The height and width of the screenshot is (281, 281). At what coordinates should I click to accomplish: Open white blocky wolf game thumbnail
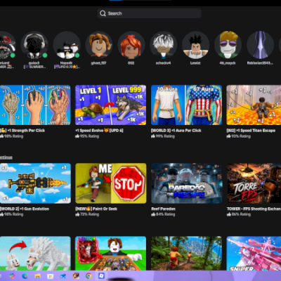pyautogui.click(x=35, y=254)
